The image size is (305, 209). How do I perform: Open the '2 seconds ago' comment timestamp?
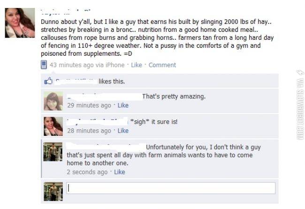point(87,172)
